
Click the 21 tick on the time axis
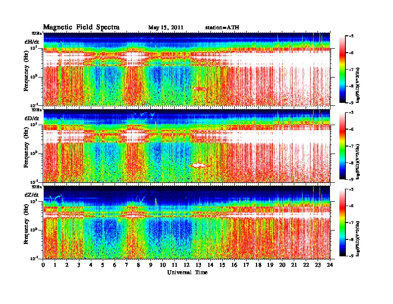294,265
